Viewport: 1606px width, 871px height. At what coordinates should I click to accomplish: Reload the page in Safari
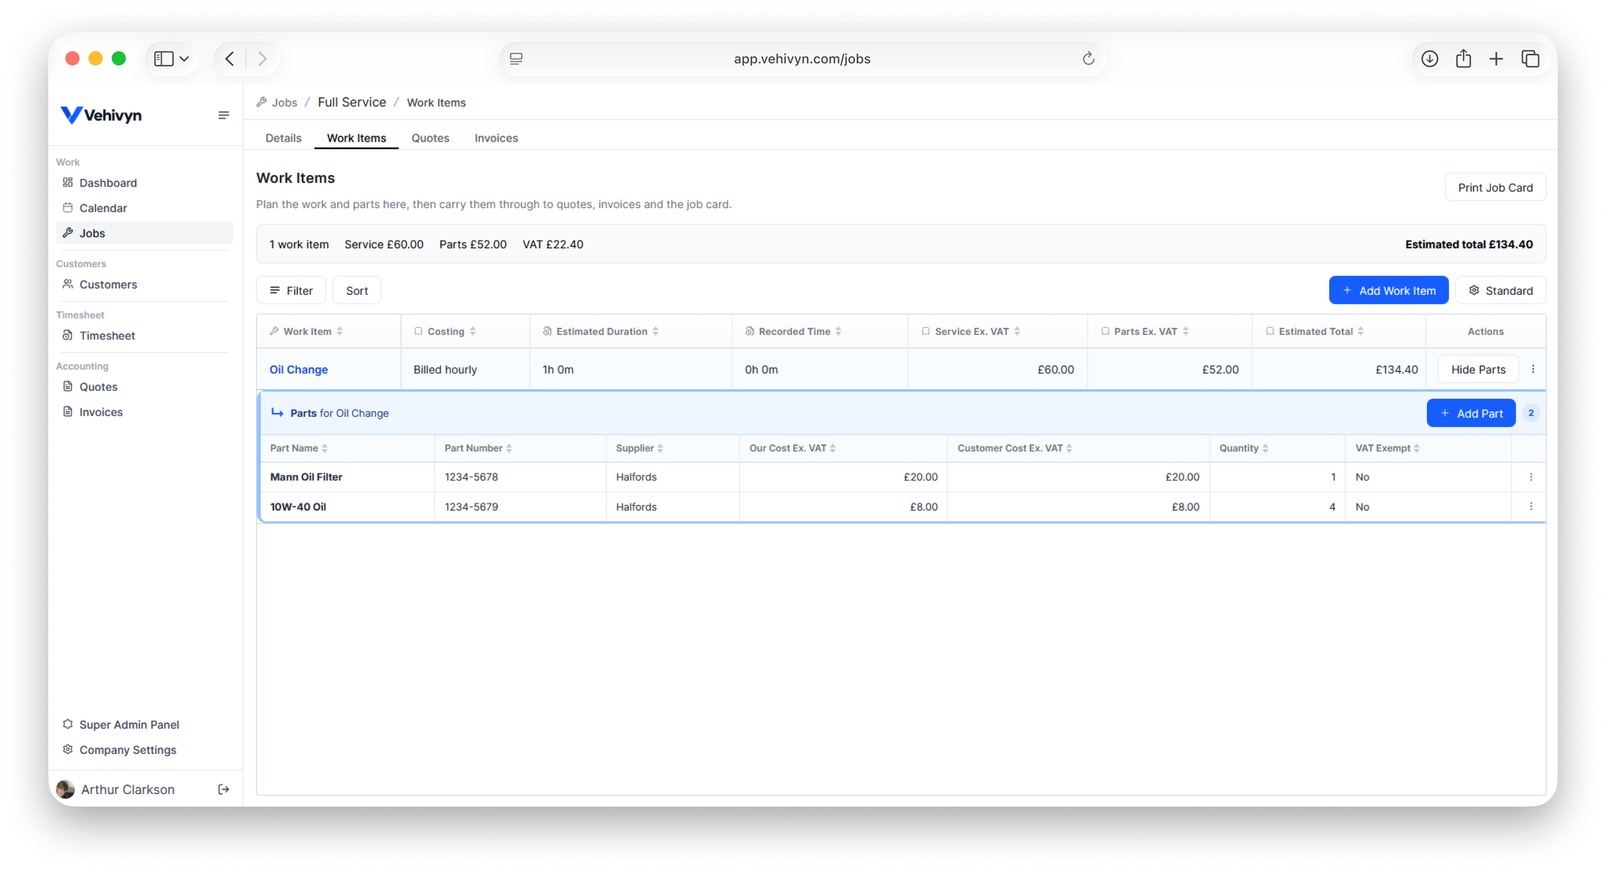pos(1088,58)
